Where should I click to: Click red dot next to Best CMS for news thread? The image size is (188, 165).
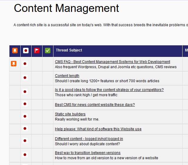point(25,104)
